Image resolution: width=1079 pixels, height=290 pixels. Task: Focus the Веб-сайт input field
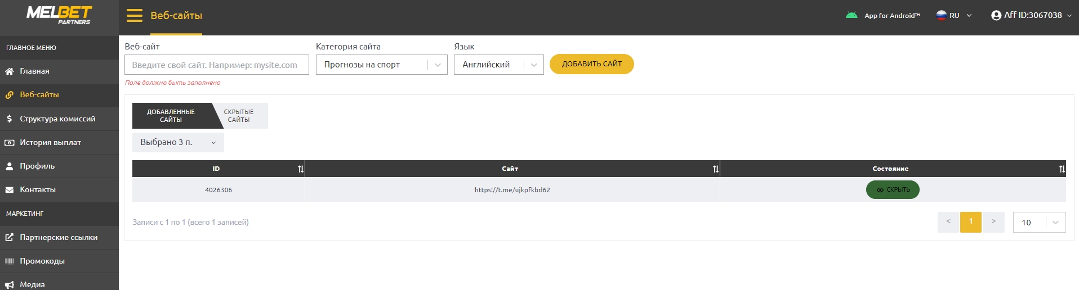pos(217,65)
